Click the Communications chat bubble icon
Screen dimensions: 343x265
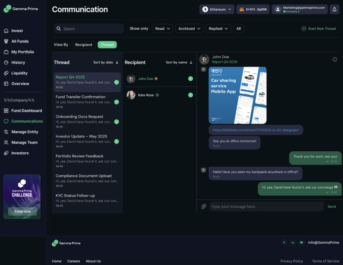coord(6,121)
